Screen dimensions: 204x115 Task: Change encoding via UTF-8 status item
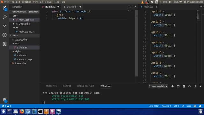click(176, 106)
